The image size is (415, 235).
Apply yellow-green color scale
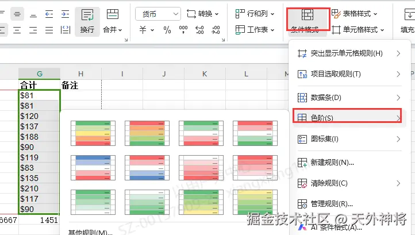pos(255,202)
